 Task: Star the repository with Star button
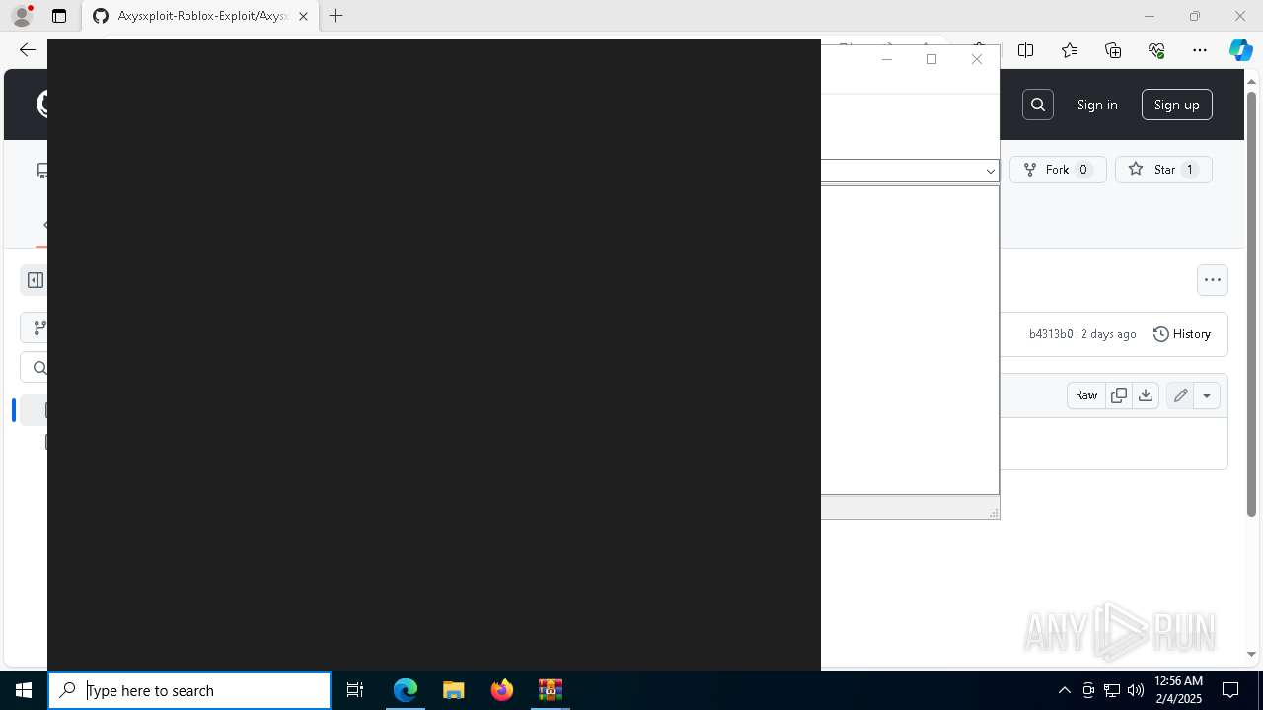point(1163,170)
